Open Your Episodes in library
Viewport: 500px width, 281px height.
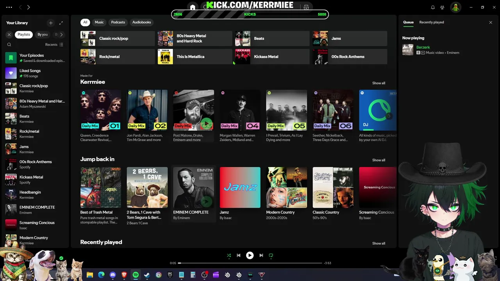click(x=36, y=58)
